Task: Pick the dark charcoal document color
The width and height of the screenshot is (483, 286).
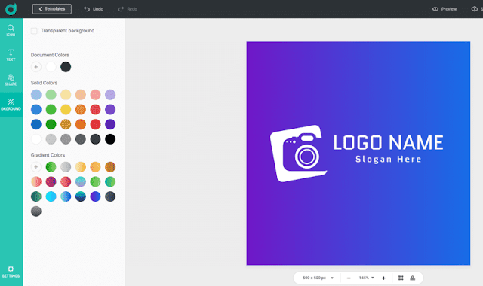Action: tap(66, 67)
